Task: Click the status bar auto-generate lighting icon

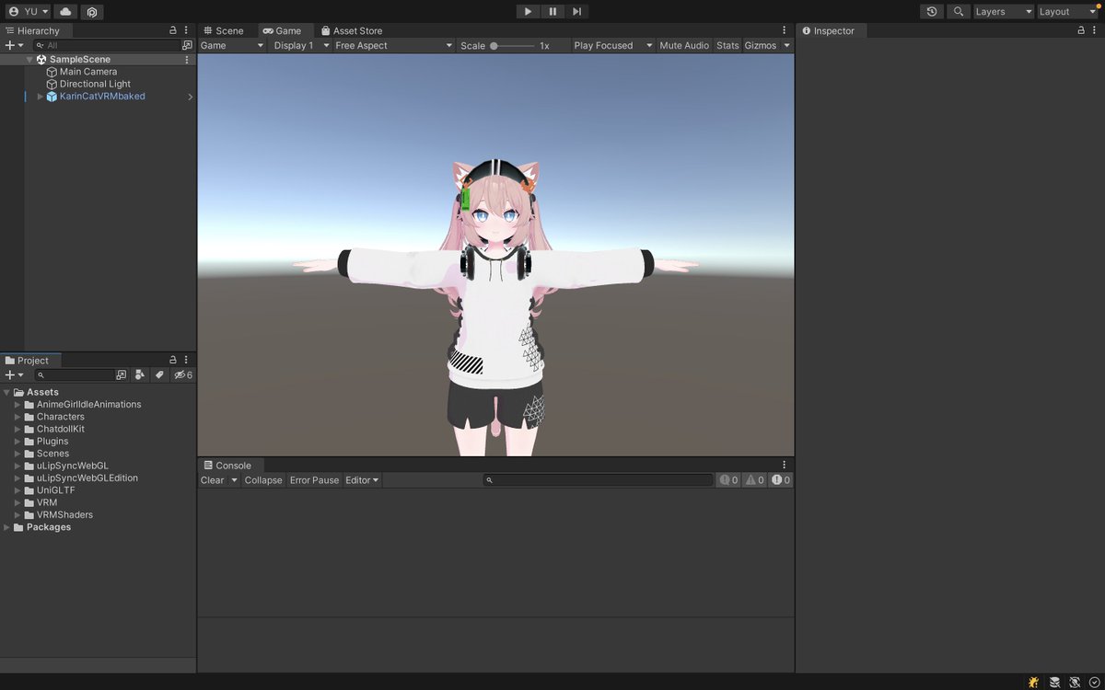Action: (1075, 682)
